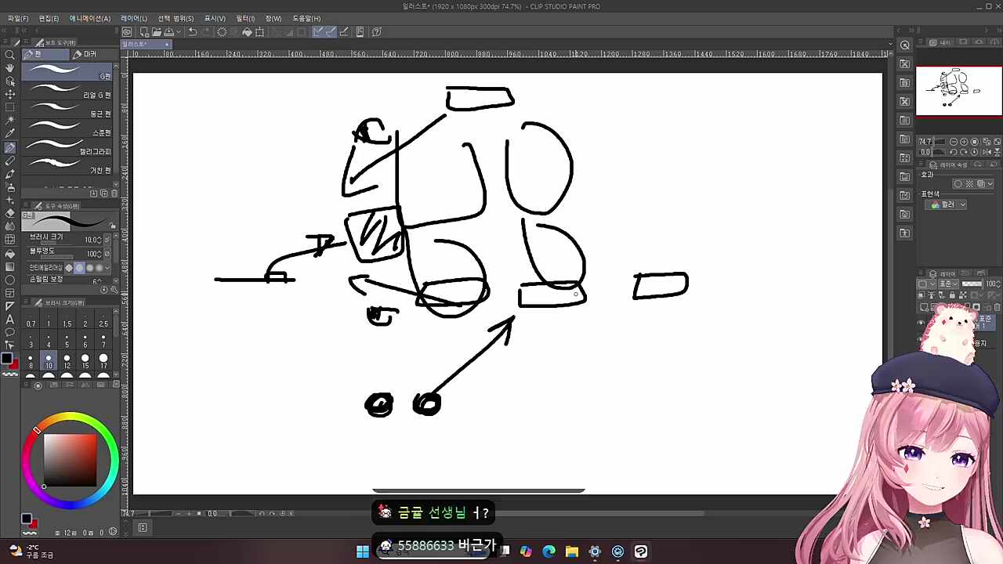Image resolution: width=1003 pixels, height=564 pixels.
Task: Switch to the 마커 sub tool tab
Action: (85, 54)
